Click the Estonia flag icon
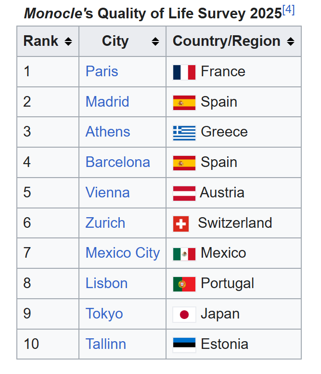 click(x=184, y=345)
